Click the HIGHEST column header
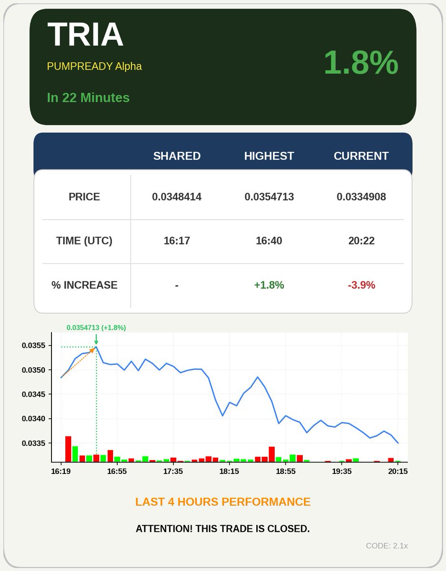Screen dimensions: 446x571 [x=269, y=156]
